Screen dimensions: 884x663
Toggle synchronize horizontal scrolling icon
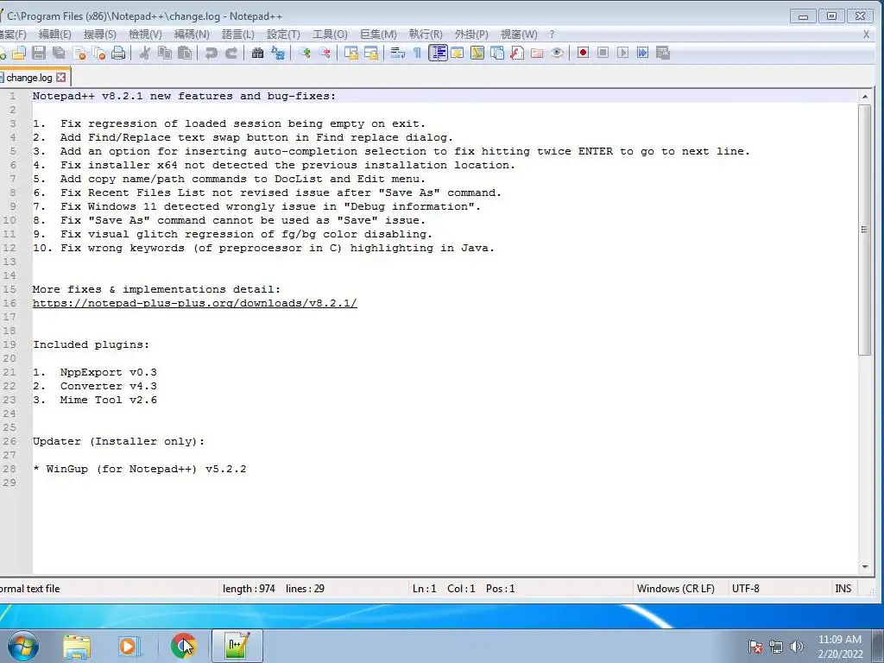(371, 53)
